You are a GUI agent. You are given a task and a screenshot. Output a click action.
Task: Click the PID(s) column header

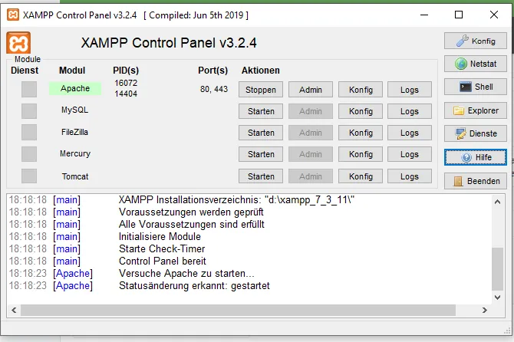click(x=126, y=70)
